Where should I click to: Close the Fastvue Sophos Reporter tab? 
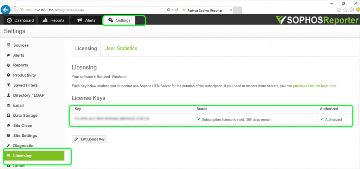pyautogui.click(x=231, y=10)
